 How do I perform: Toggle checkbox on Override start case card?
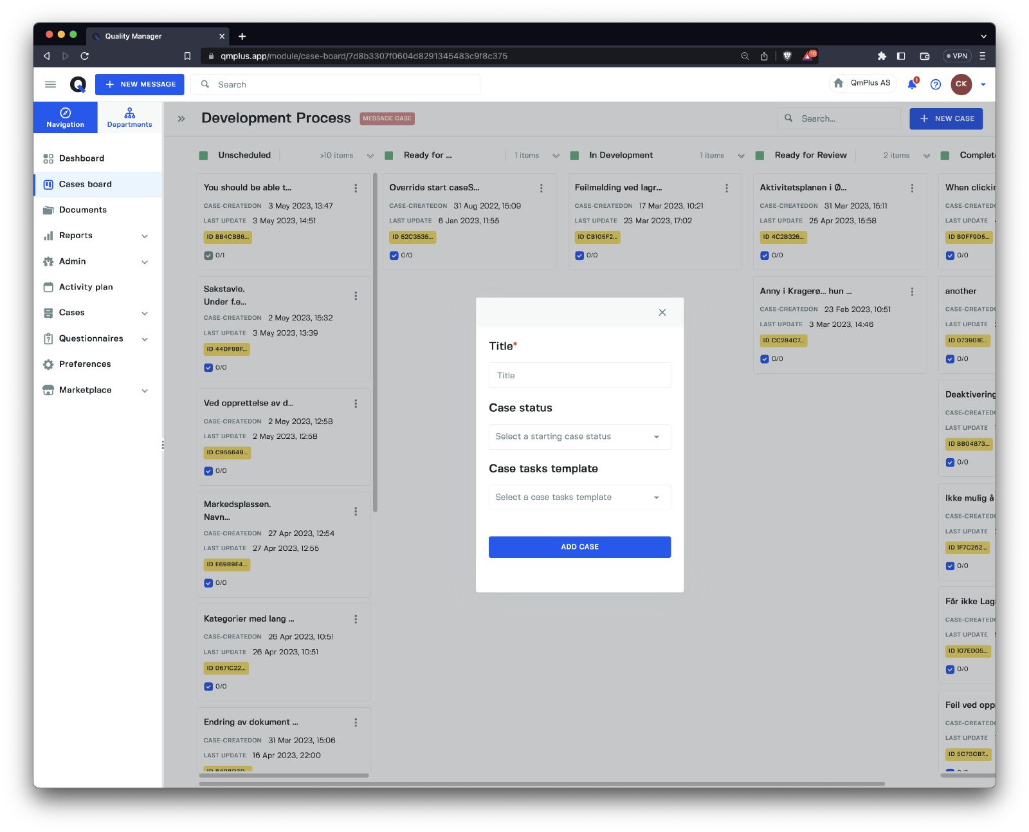point(394,255)
